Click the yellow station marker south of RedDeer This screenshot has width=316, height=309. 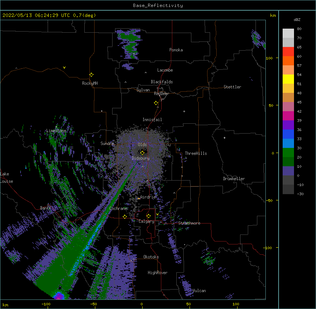pyautogui.click(x=156, y=103)
